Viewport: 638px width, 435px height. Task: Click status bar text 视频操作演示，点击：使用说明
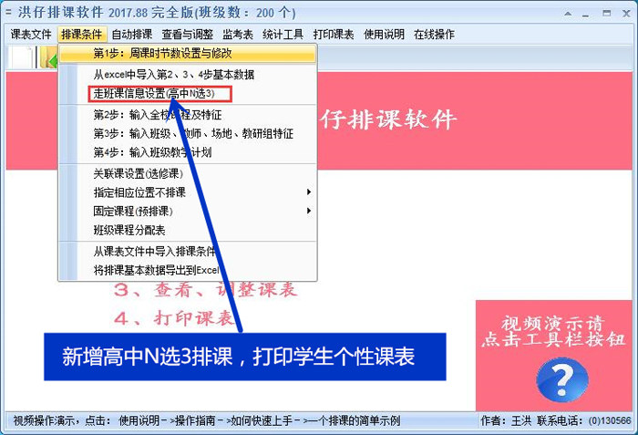(x=87, y=420)
